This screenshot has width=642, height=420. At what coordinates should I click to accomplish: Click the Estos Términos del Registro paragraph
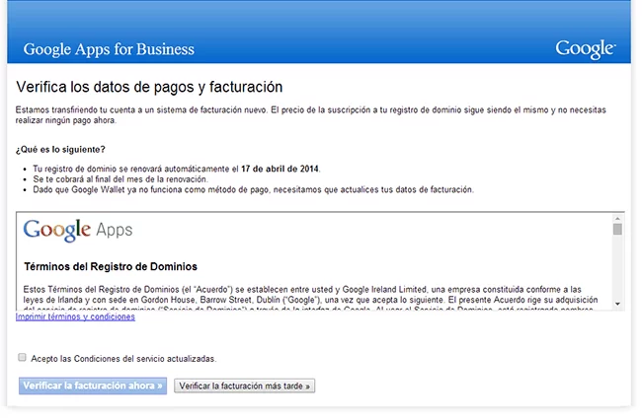click(311, 300)
